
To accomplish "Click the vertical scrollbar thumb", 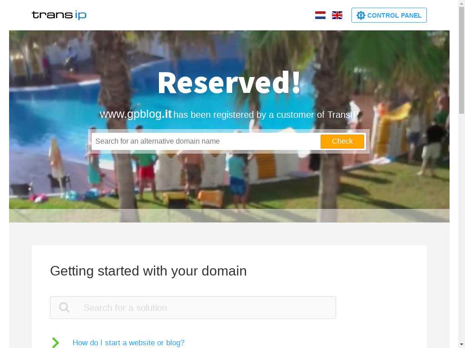I will pos(461,60).
